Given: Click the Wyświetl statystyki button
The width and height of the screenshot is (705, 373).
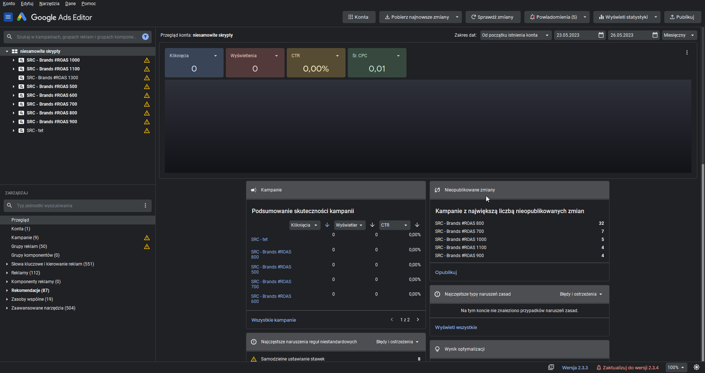Looking at the screenshot, I should 623,17.
